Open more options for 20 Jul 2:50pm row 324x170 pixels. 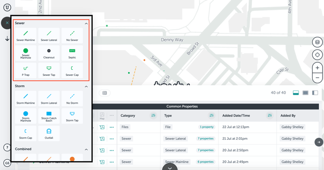pos(112,150)
